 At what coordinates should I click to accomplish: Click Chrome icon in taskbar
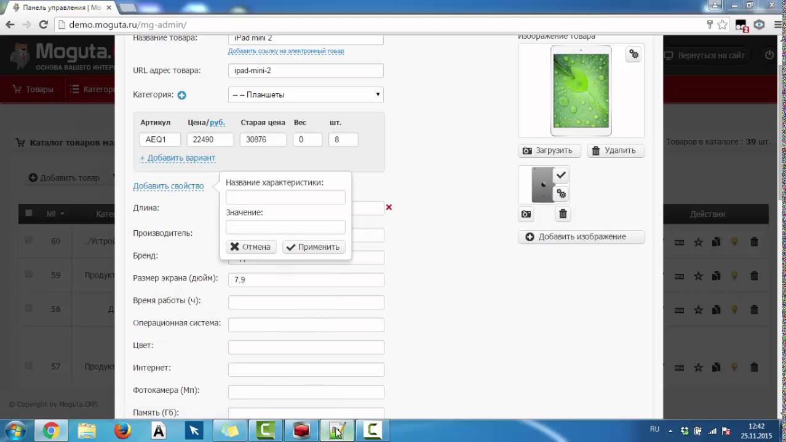click(51, 430)
